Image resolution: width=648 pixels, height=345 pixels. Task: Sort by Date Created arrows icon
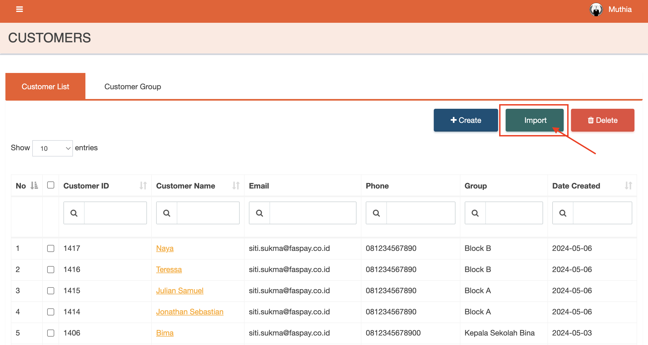628,186
